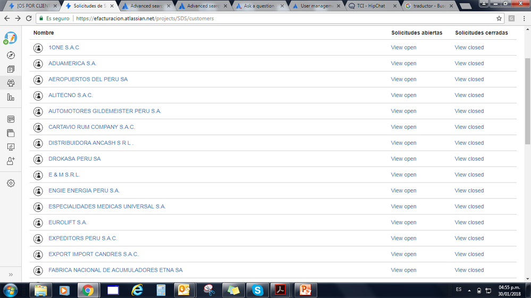Open the ALITECNO S.A.C. customer link
Screen dimensions: 531x298
tap(71, 95)
